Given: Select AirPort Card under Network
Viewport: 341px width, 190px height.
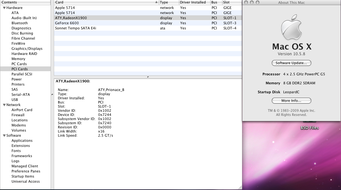Looking at the screenshot, I should [x=22, y=110].
